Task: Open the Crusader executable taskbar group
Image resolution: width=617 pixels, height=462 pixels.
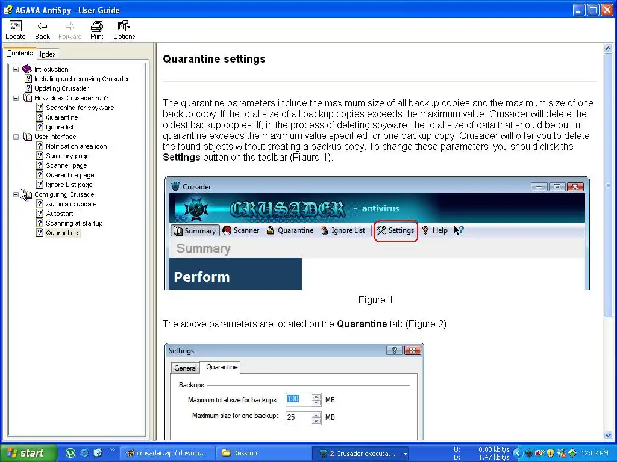Action: click(360, 454)
